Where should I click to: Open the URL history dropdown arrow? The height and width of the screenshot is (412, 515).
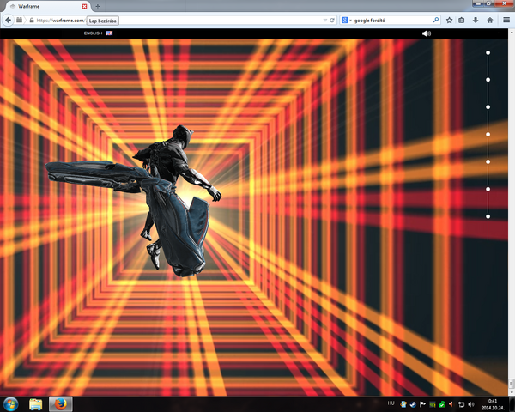pos(324,21)
